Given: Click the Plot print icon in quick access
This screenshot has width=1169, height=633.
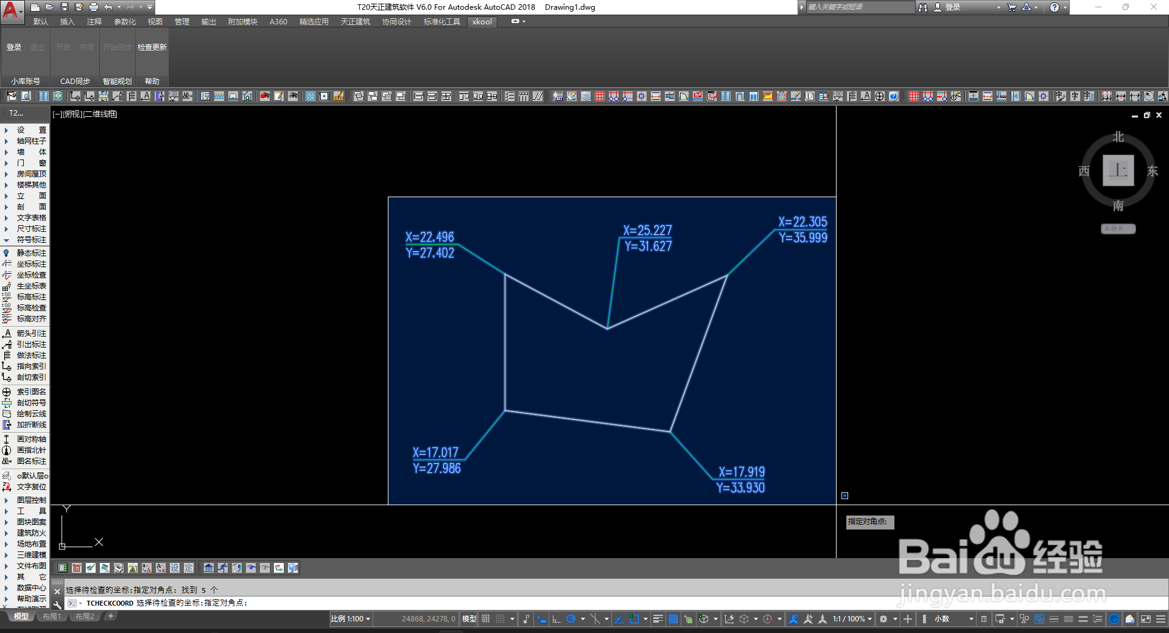Looking at the screenshot, I should (93, 7).
